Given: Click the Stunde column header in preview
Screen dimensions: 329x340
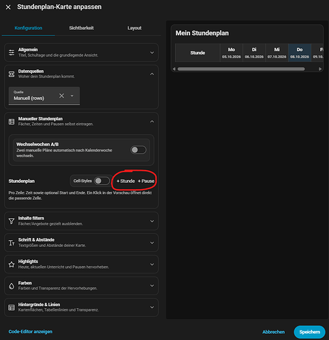Looking at the screenshot, I should (198, 53).
